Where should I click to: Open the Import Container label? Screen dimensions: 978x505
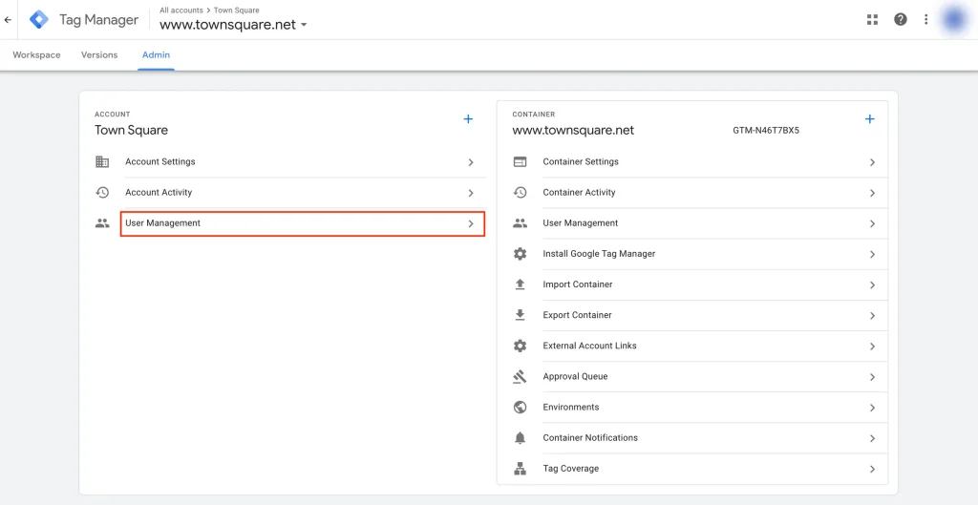click(x=578, y=284)
